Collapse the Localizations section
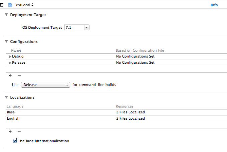The height and width of the screenshot is (152, 227). 6,97
